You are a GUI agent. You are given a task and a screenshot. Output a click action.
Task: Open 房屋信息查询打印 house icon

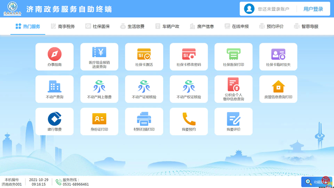tap(278, 86)
